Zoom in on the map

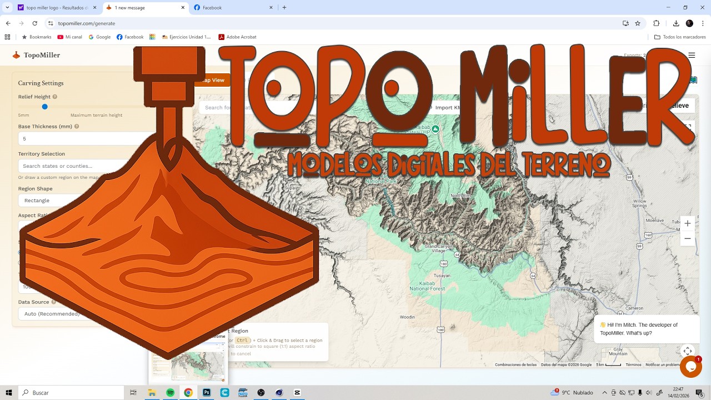[x=688, y=223]
